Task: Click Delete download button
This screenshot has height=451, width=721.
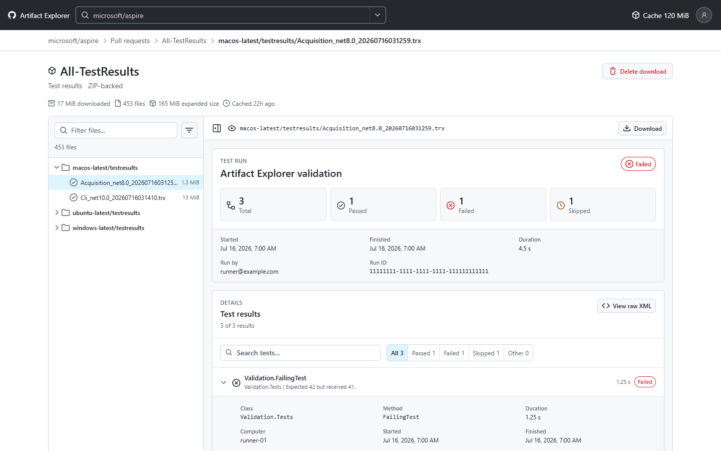Action: 637,71
